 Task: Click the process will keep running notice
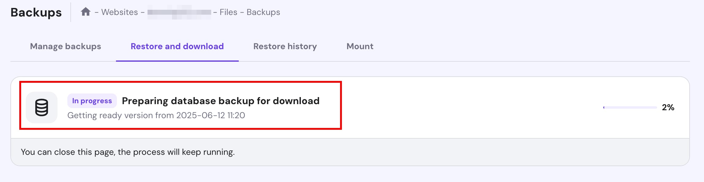[x=128, y=152]
